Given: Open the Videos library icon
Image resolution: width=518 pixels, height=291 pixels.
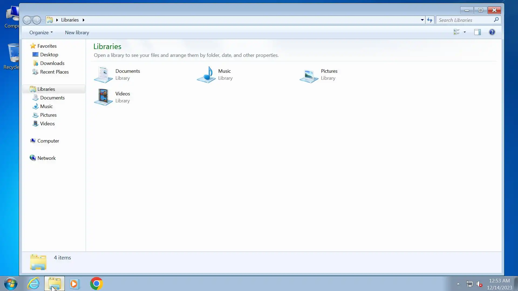Looking at the screenshot, I should 103,97.
